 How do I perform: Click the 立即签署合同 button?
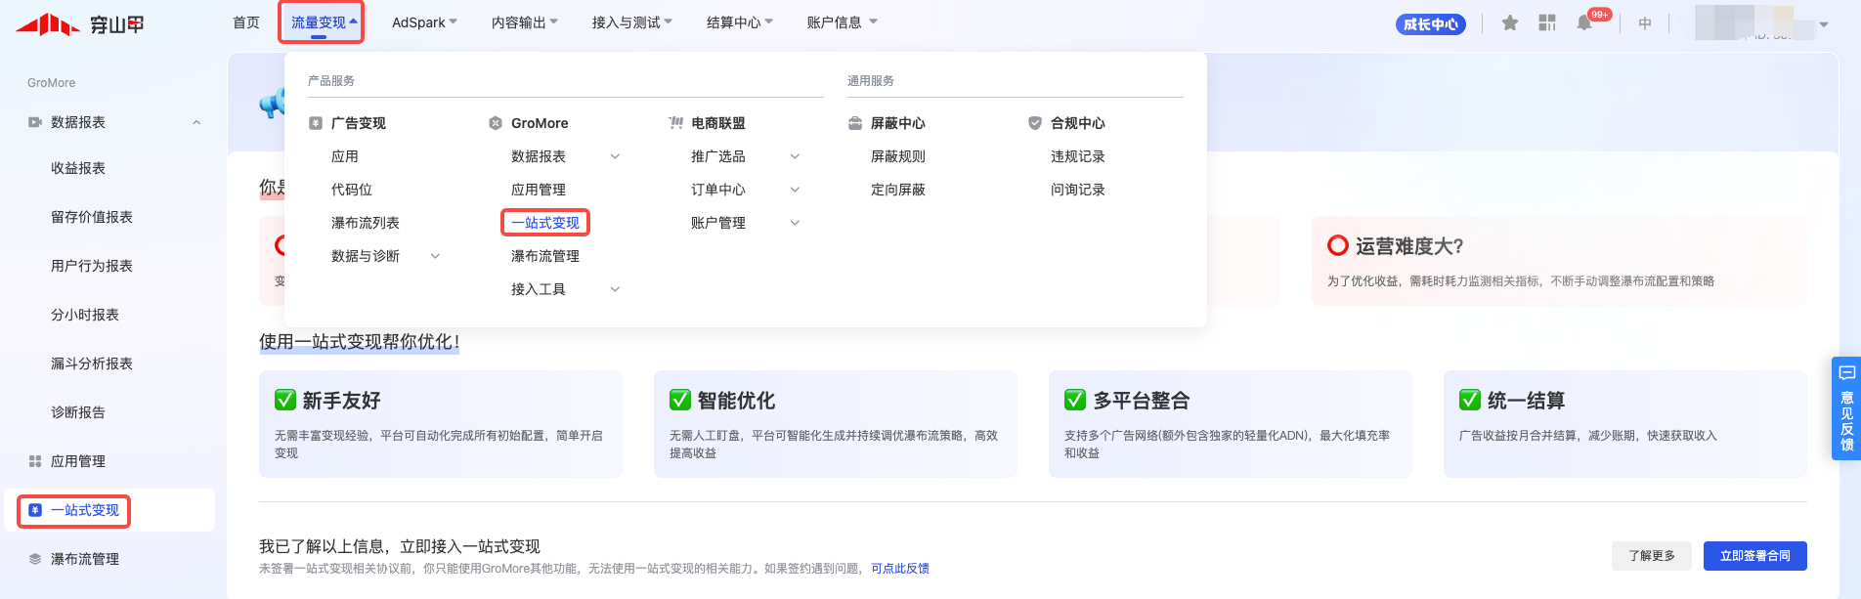click(x=1754, y=556)
